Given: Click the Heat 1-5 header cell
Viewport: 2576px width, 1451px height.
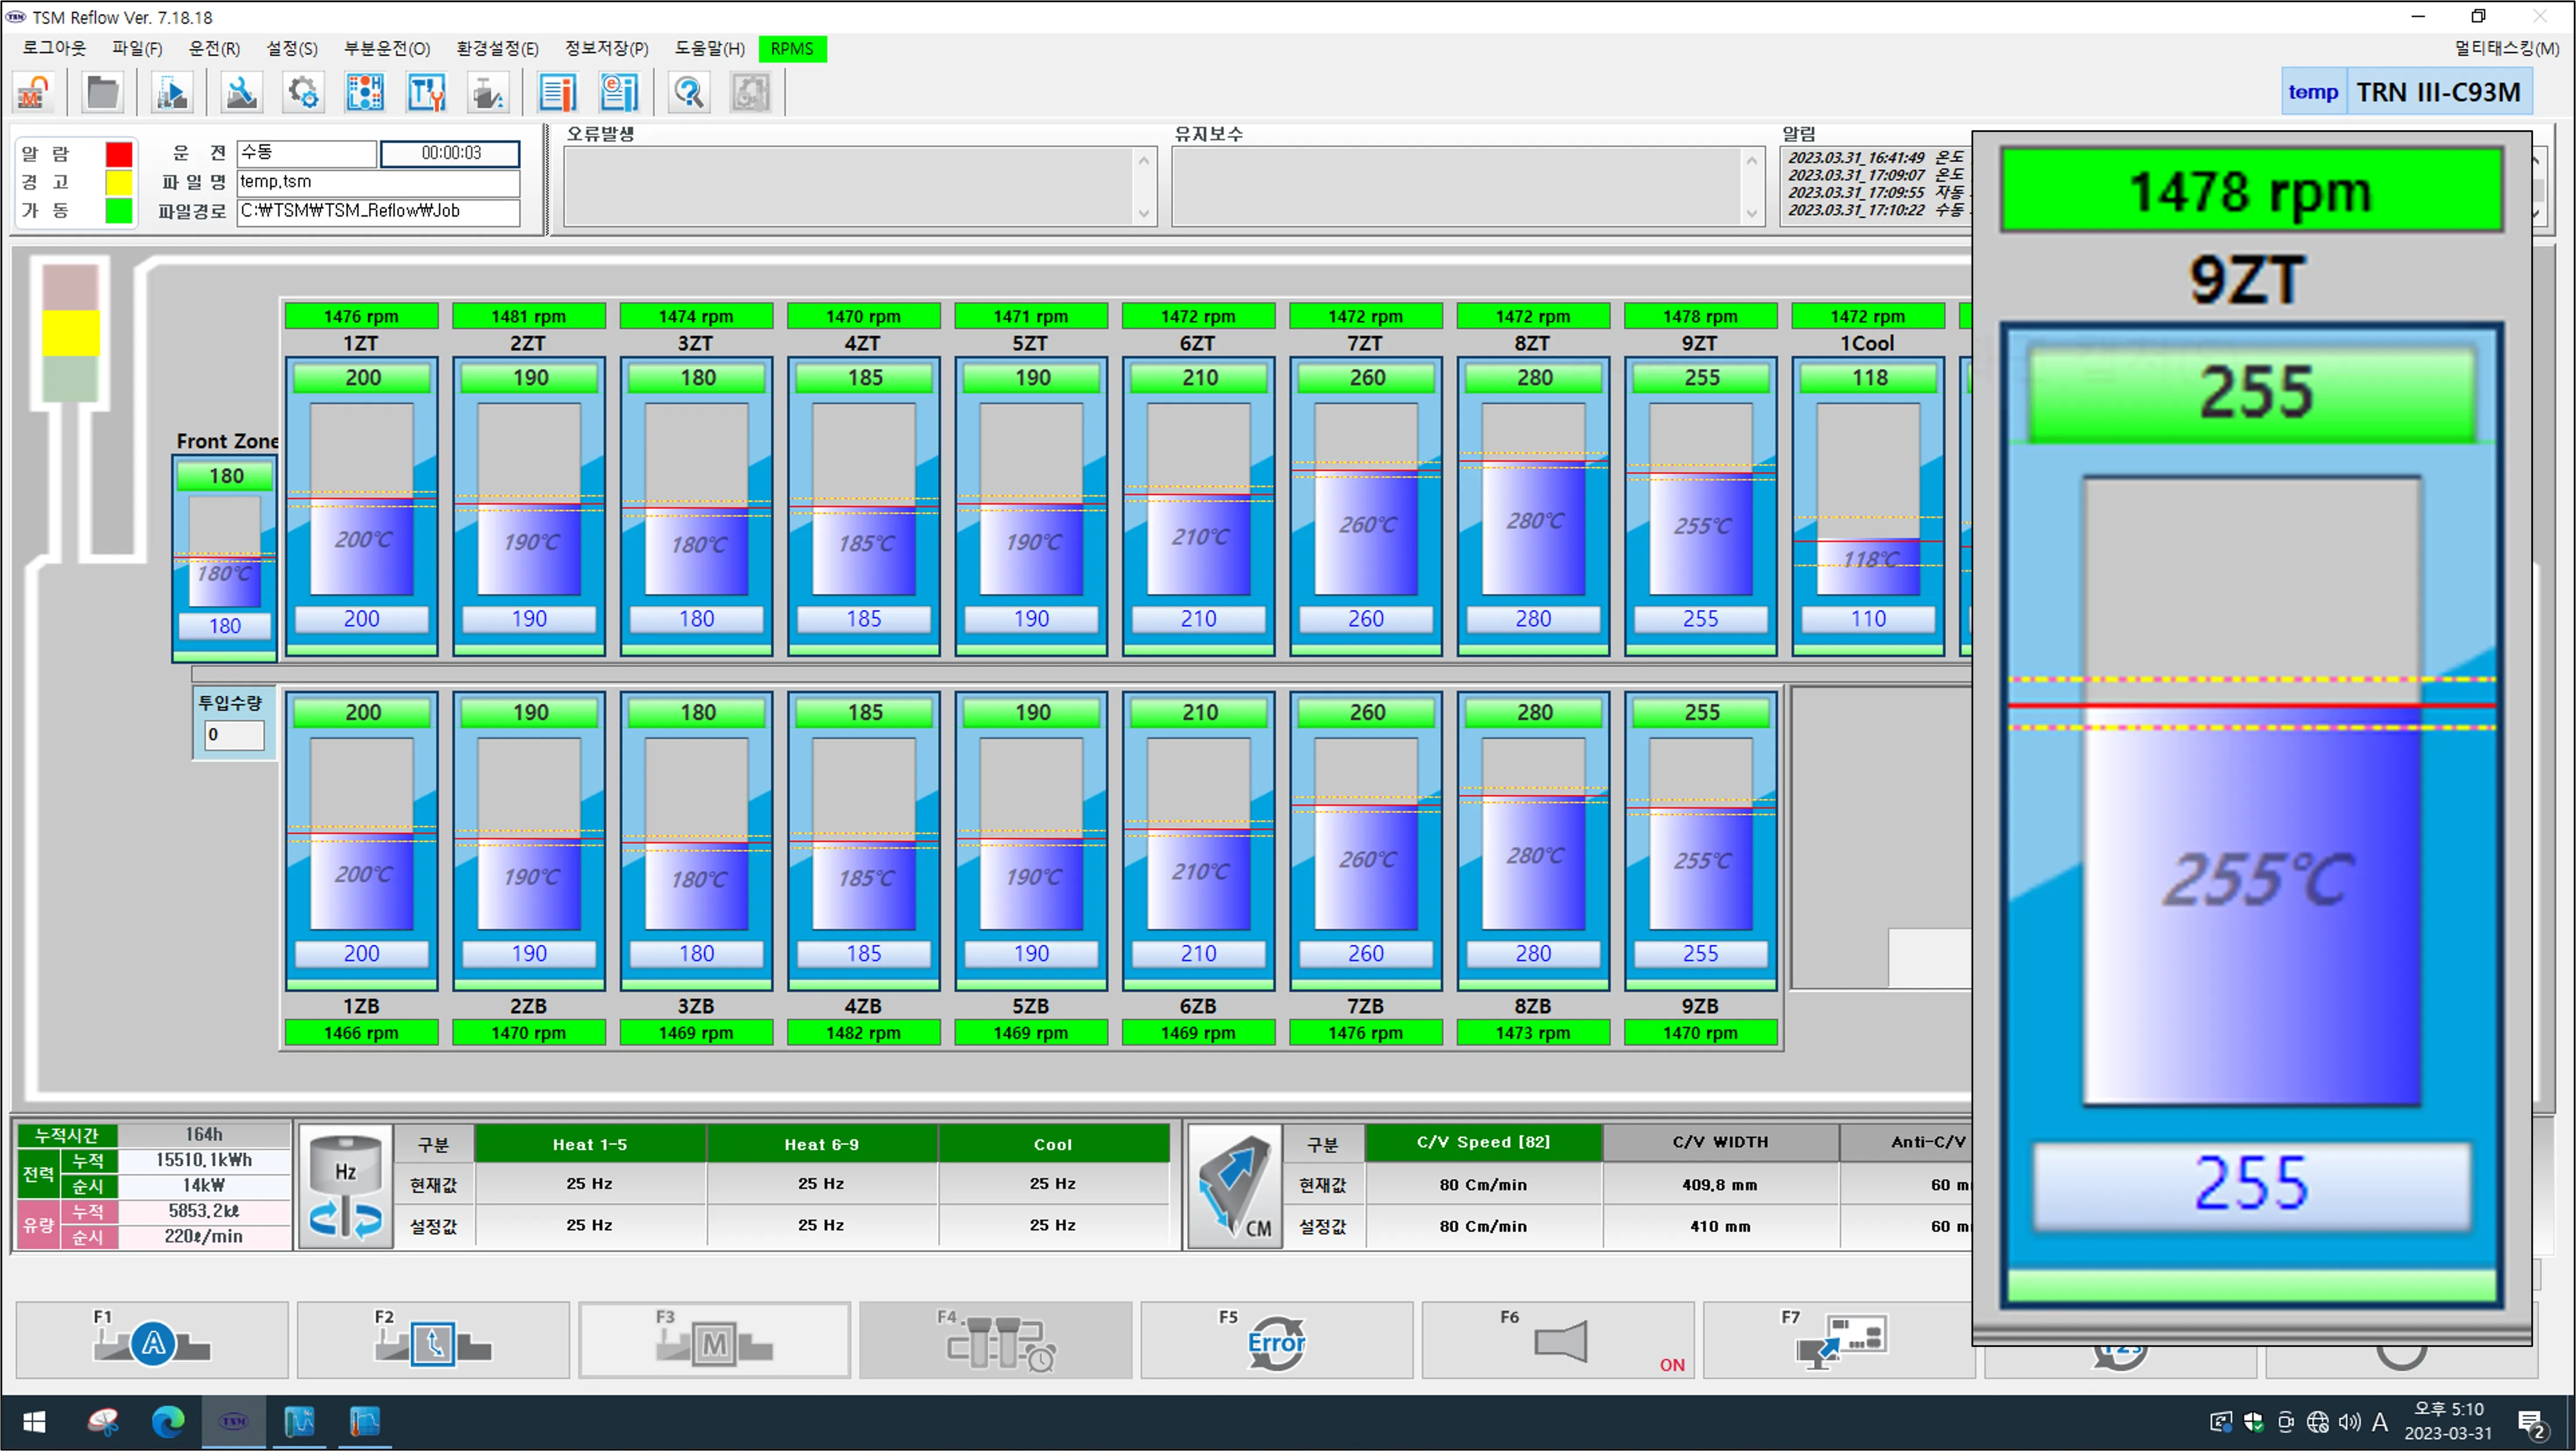Looking at the screenshot, I should (x=590, y=1144).
